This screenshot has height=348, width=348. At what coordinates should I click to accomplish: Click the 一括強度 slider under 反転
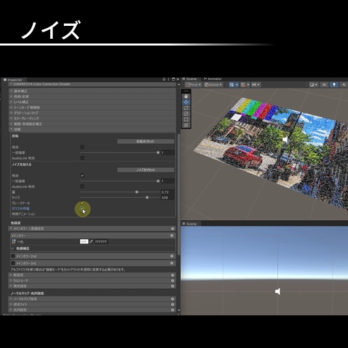[120, 152]
